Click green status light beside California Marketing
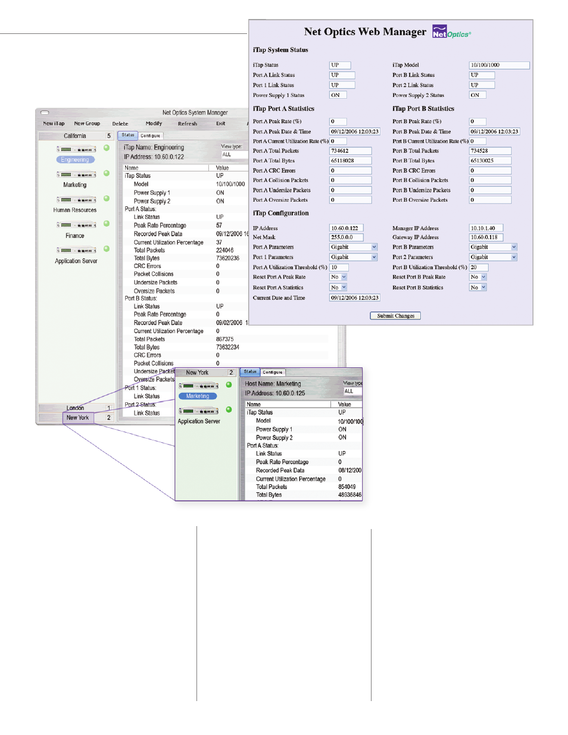Screen dimensions: 568x735 click(107, 173)
